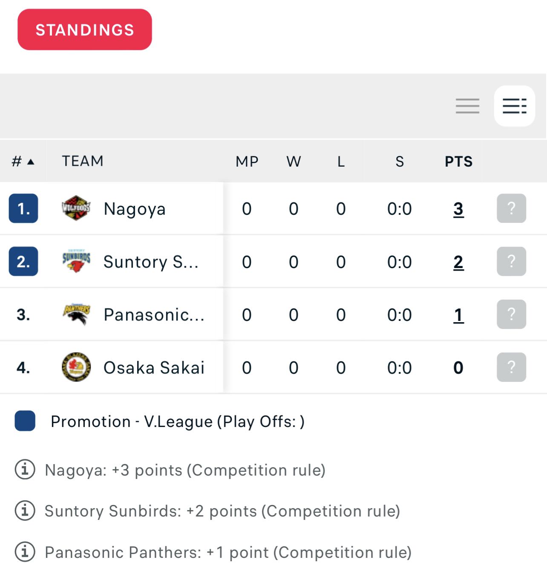Switch to the compact table view
Screen dimensions: 547x580
click(x=467, y=106)
